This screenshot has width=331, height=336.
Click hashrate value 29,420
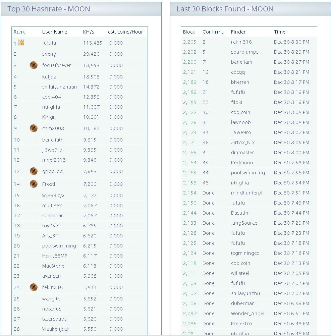click(x=91, y=54)
